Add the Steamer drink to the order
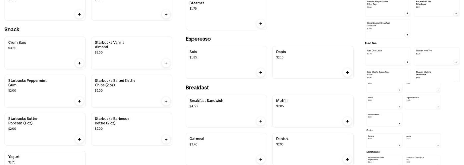The height and width of the screenshot is (165, 464). (x=261, y=24)
